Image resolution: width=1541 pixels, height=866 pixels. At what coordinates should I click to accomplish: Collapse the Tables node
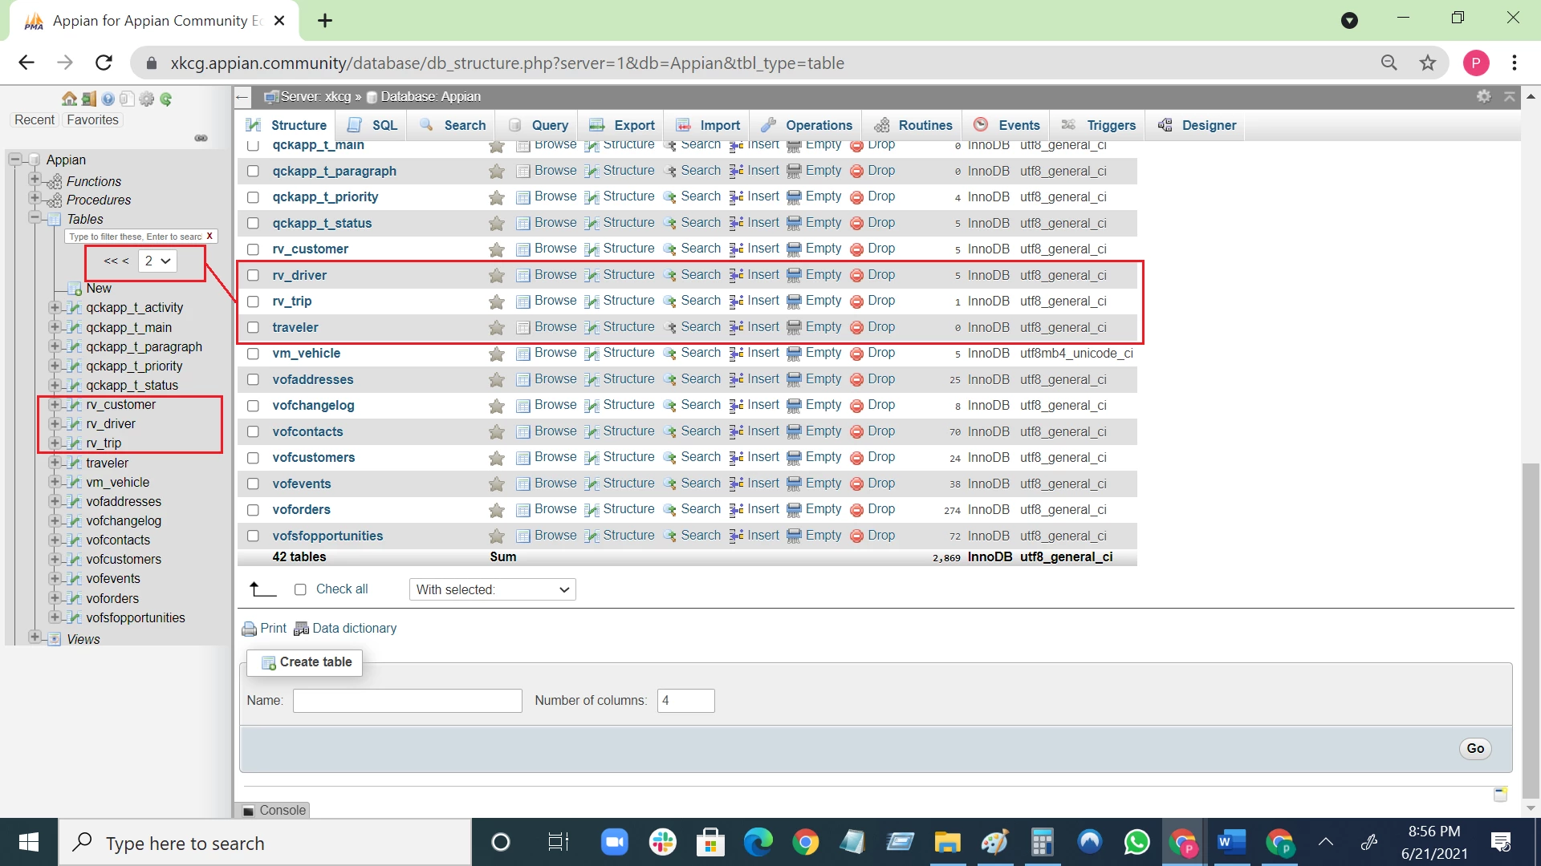(x=35, y=217)
